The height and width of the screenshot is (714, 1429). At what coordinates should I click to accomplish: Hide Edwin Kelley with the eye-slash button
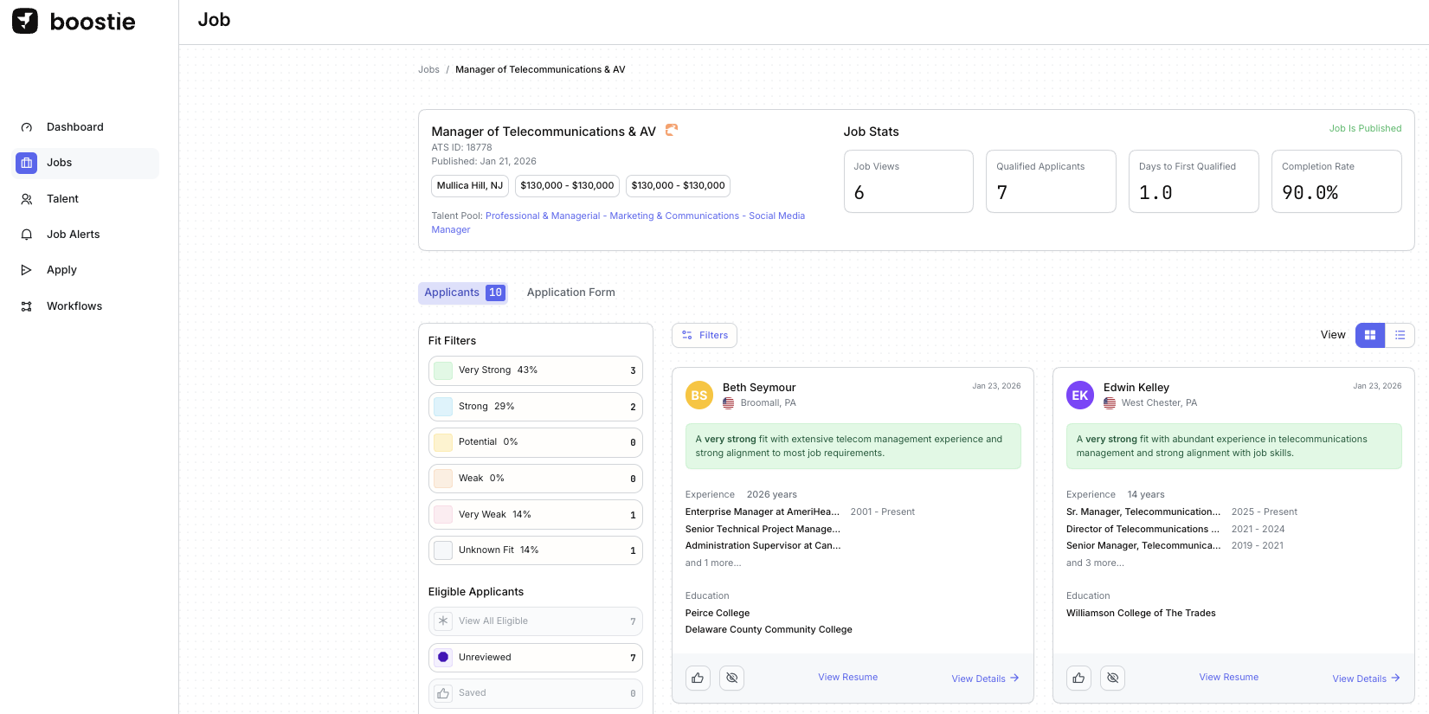point(1112,678)
